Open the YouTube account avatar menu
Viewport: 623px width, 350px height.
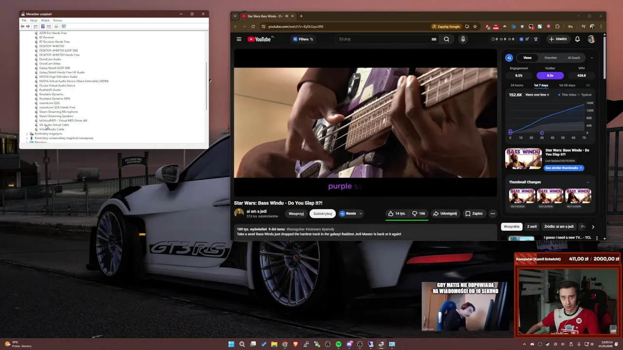click(591, 39)
